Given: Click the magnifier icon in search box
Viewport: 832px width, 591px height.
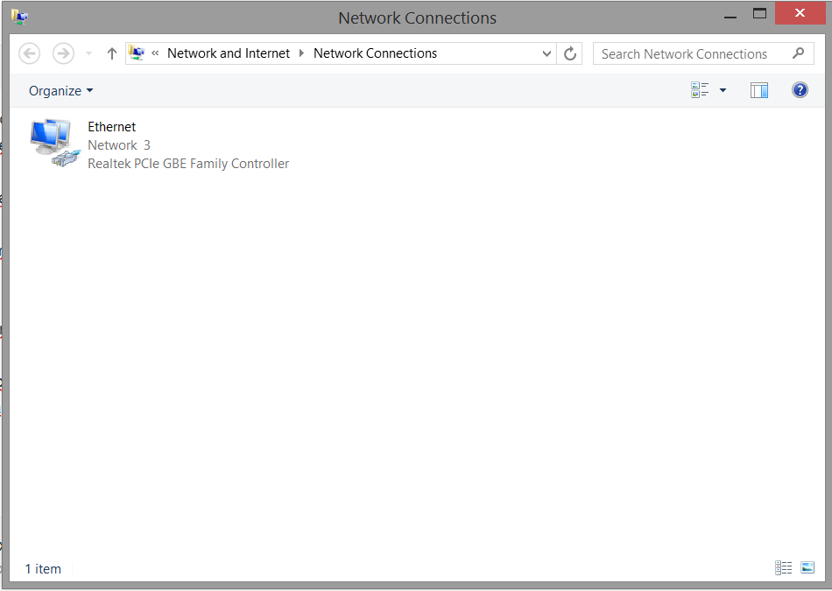Looking at the screenshot, I should [798, 53].
